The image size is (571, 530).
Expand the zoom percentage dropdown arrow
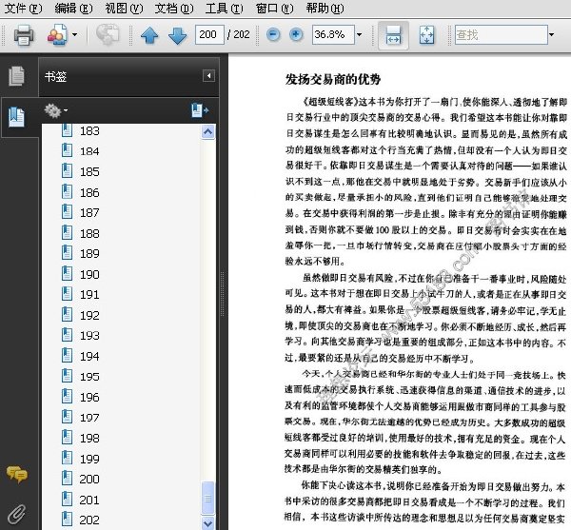tap(359, 35)
